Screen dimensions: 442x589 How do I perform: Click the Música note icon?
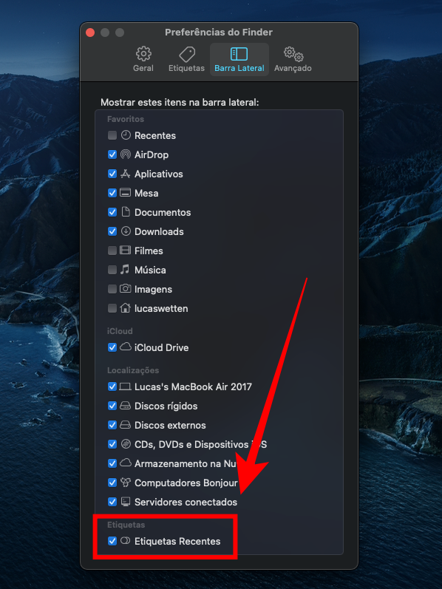(125, 269)
